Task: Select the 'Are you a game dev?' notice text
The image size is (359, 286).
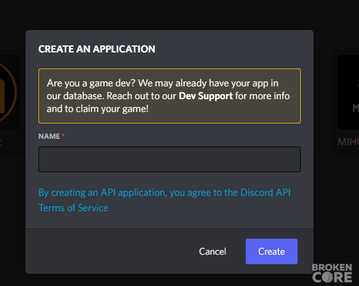Action: click(168, 96)
